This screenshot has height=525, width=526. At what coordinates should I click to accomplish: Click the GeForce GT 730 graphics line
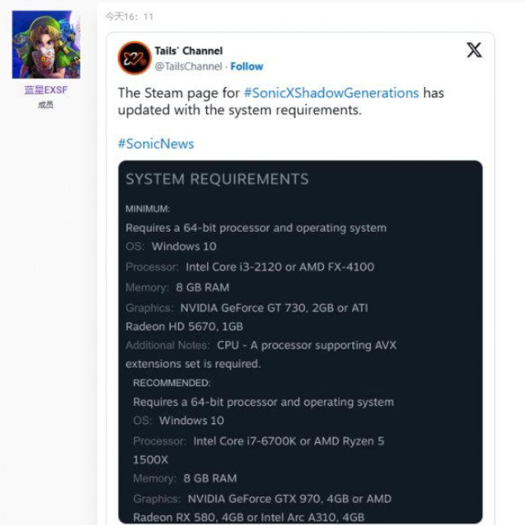(x=247, y=317)
